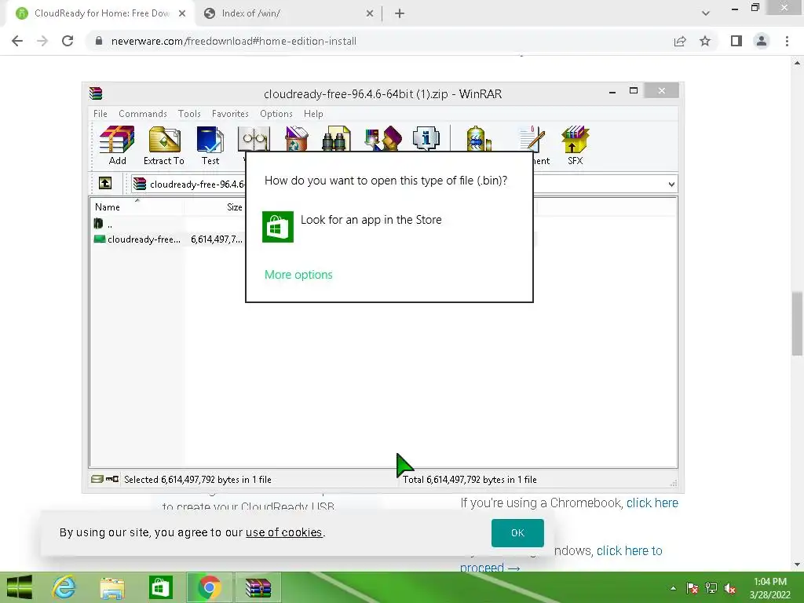Click the up one level folder icon
The height and width of the screenshot is (603, 804).
(105, 183)
